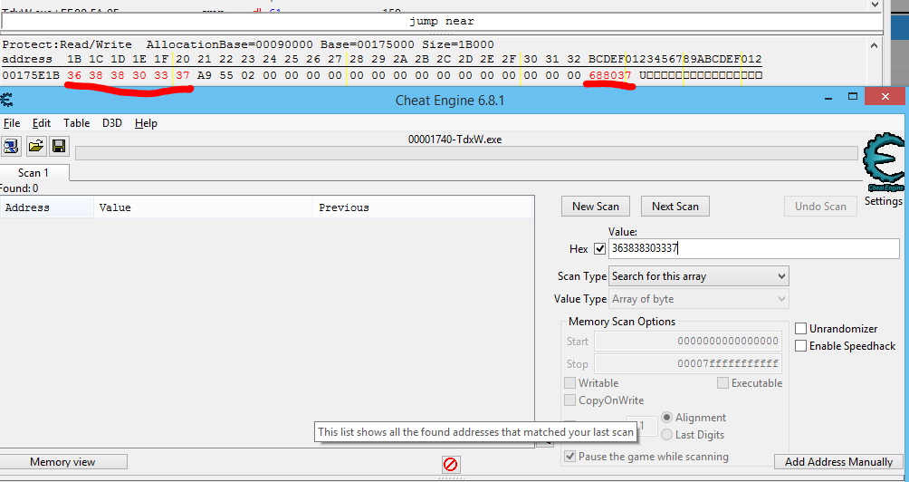Switch to the Scan 1 tab

point(33,173)
